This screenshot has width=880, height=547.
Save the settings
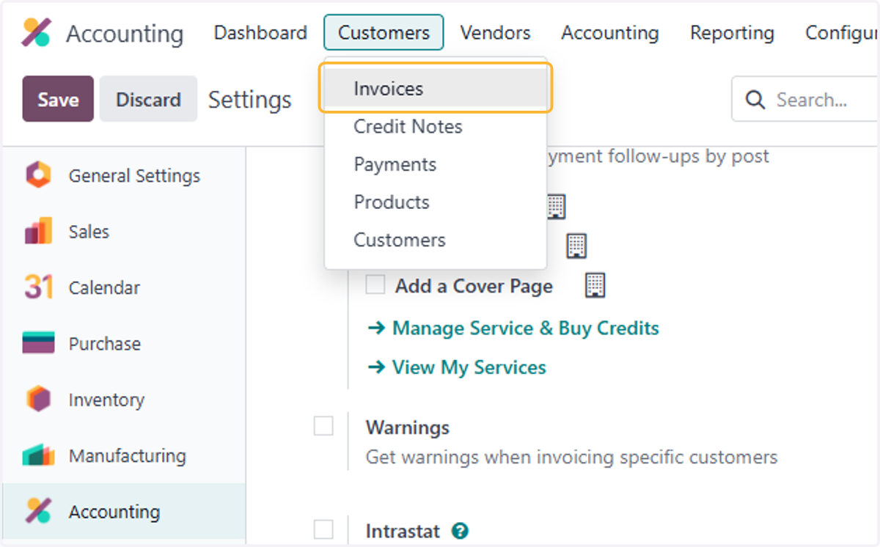pos(58,99)
